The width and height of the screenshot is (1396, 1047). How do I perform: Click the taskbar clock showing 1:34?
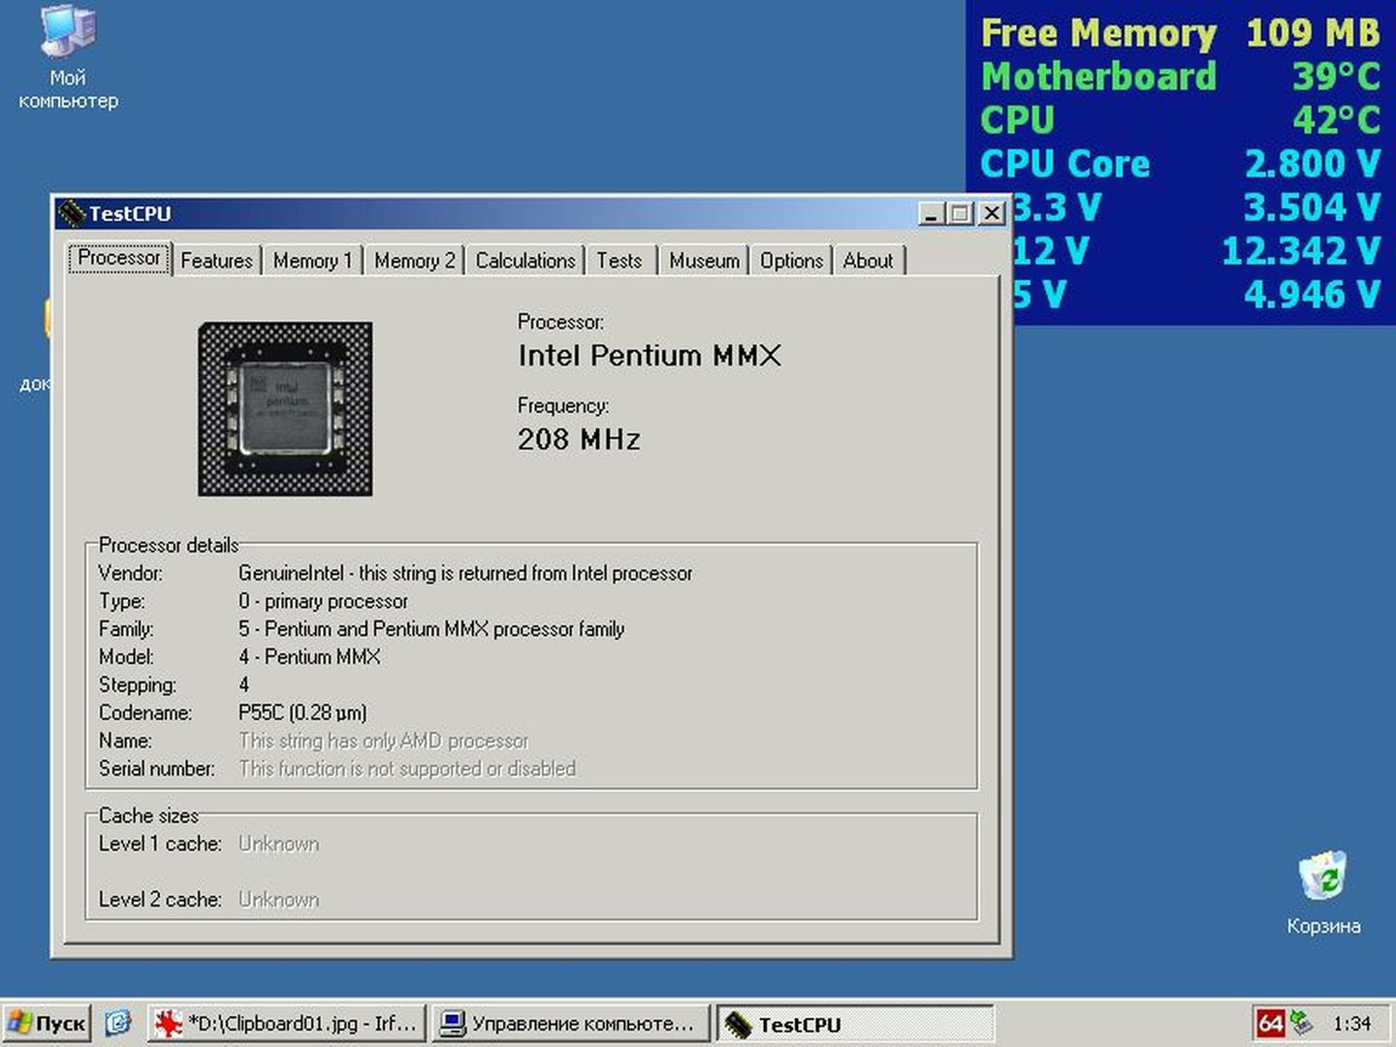click(1351, 1023)
